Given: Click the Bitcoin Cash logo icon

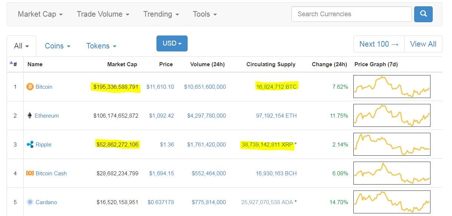Looking at the screenshot, I should (30, 173).
